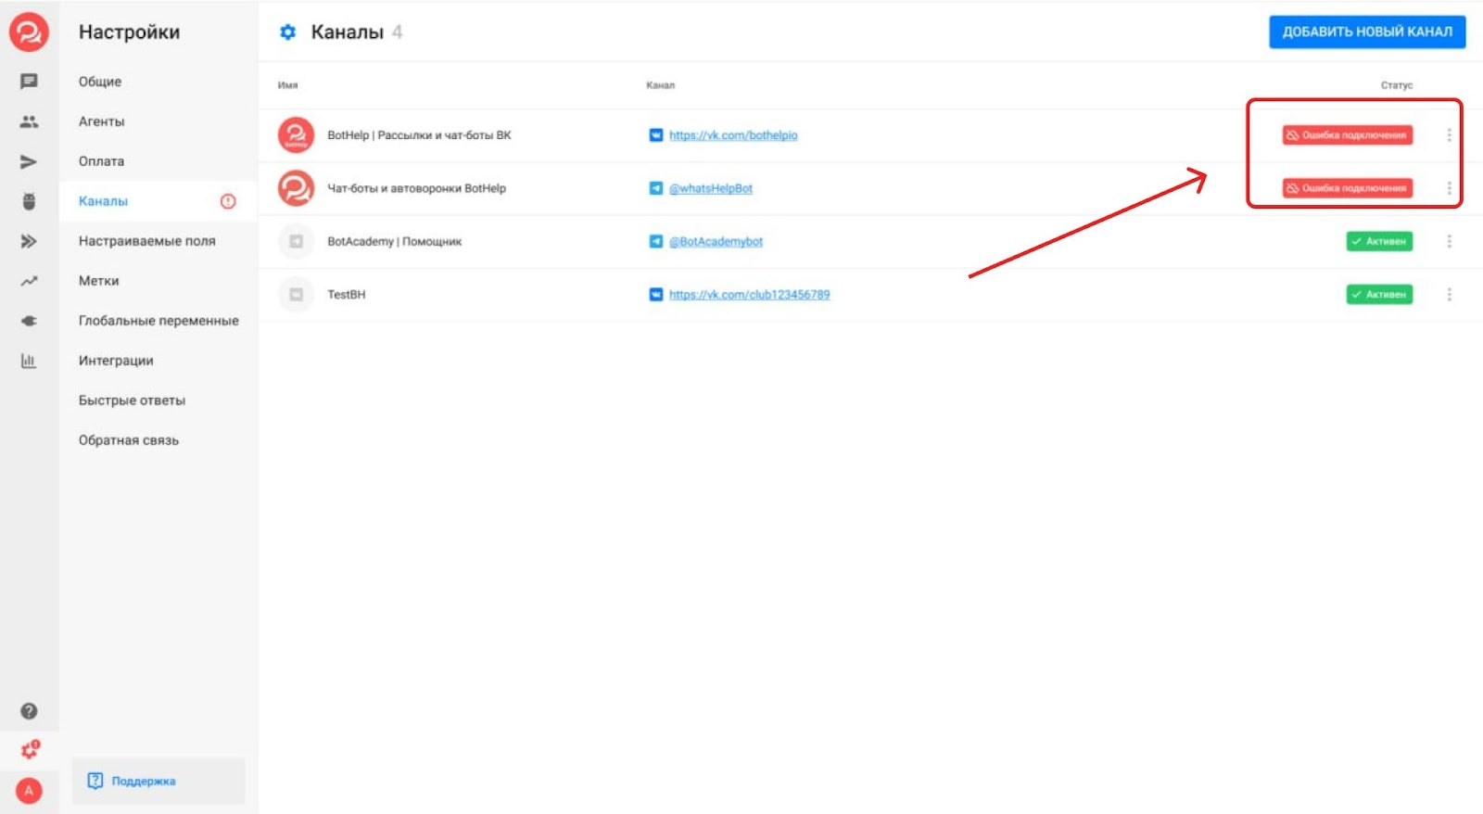Open the chat messages icon in sidebar
Screen dimensions: 1483x814
coord(29,82)
